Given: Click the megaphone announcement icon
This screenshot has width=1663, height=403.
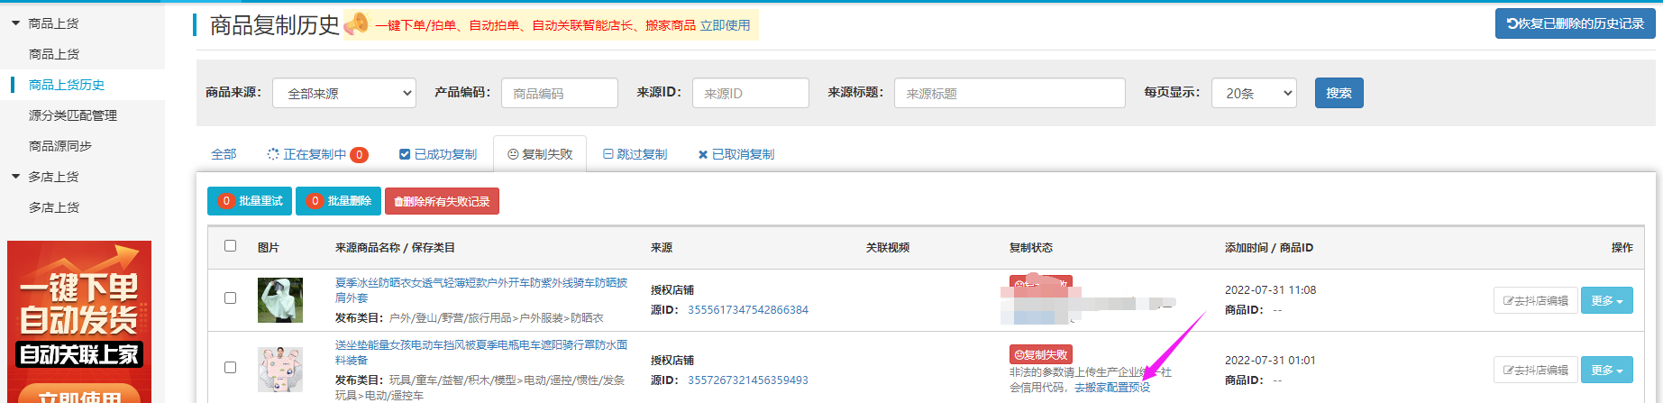Looking at the screenshot, I should [x=356, y=24].
